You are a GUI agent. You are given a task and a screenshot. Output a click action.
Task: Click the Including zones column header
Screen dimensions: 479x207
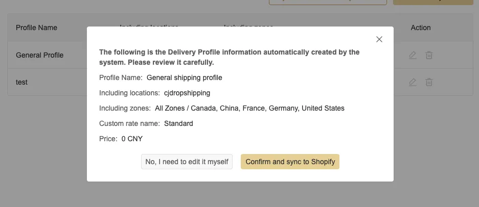tap(248, 25)
